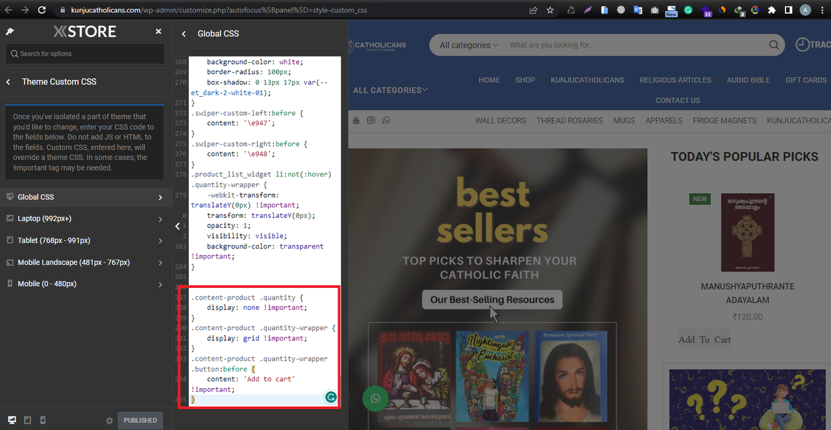Click the search magnifier icon

pyautogui.click(x=774, y=45)
